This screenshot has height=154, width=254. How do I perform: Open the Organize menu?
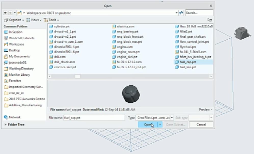tap(14, 20)
